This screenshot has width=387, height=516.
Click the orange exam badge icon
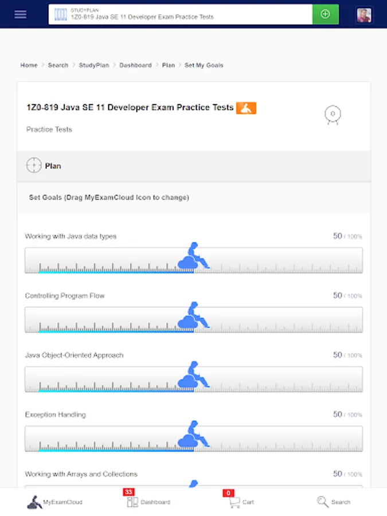246,108
